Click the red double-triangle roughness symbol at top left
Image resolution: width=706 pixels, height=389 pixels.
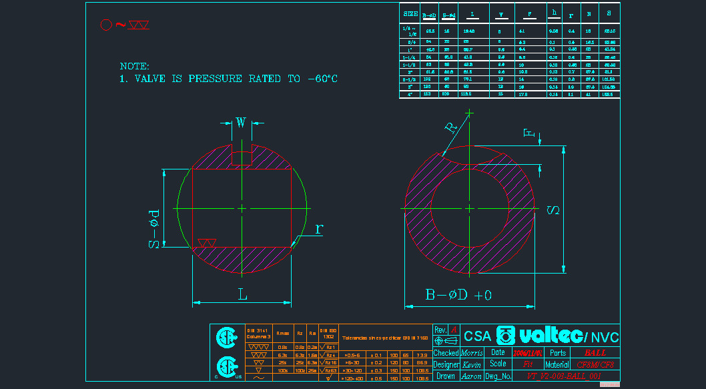(x=139, y=25)
